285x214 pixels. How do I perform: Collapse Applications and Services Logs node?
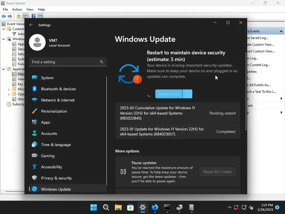(3, 69)
